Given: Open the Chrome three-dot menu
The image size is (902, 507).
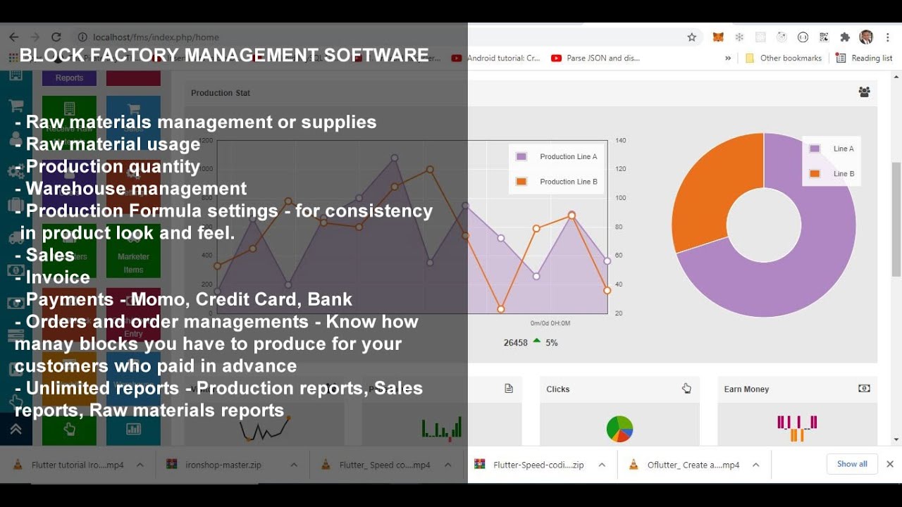Looking at the screenshot, I should [886, 37].
